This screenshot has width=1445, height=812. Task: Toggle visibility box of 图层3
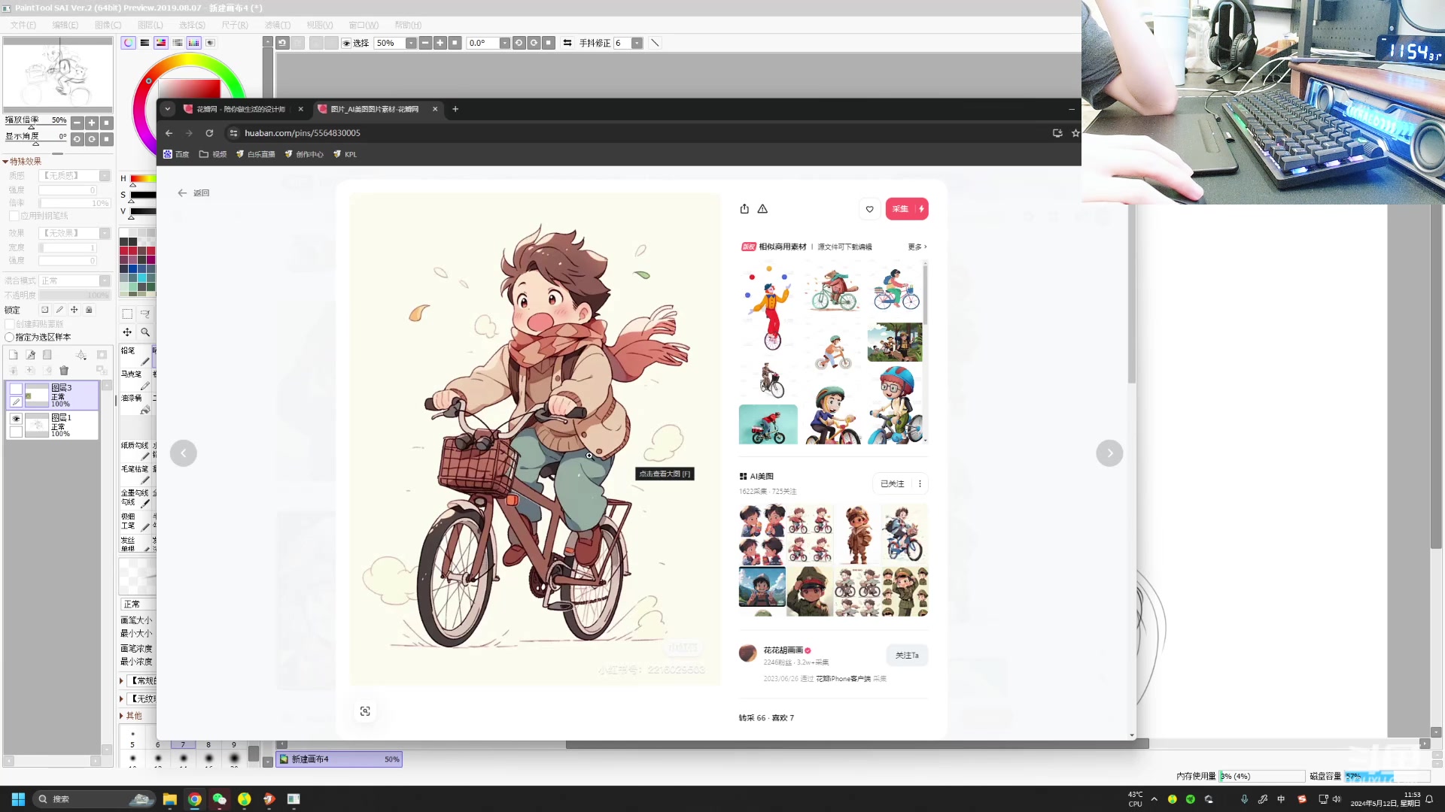tap(16, 389)
